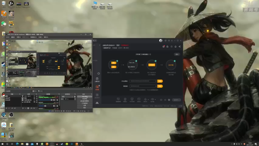Click speaker icon in streaming app bottom toolbar

[x=152, y=99]
